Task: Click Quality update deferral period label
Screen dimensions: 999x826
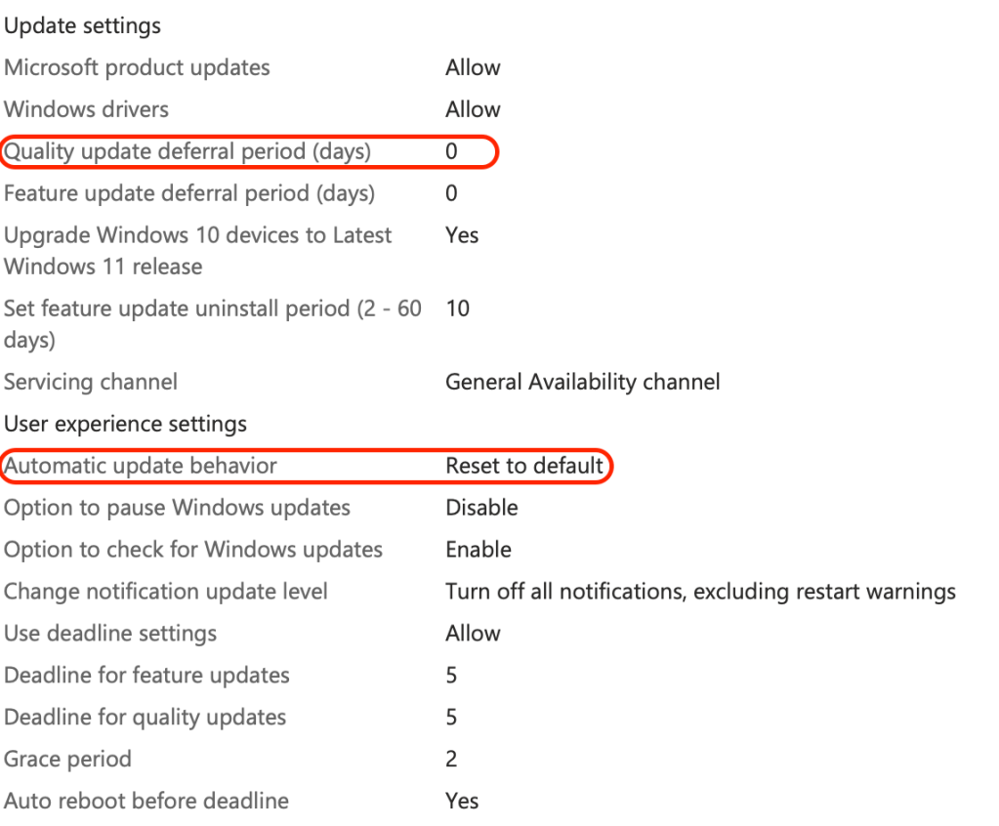Action: click(x=187, y=152)
